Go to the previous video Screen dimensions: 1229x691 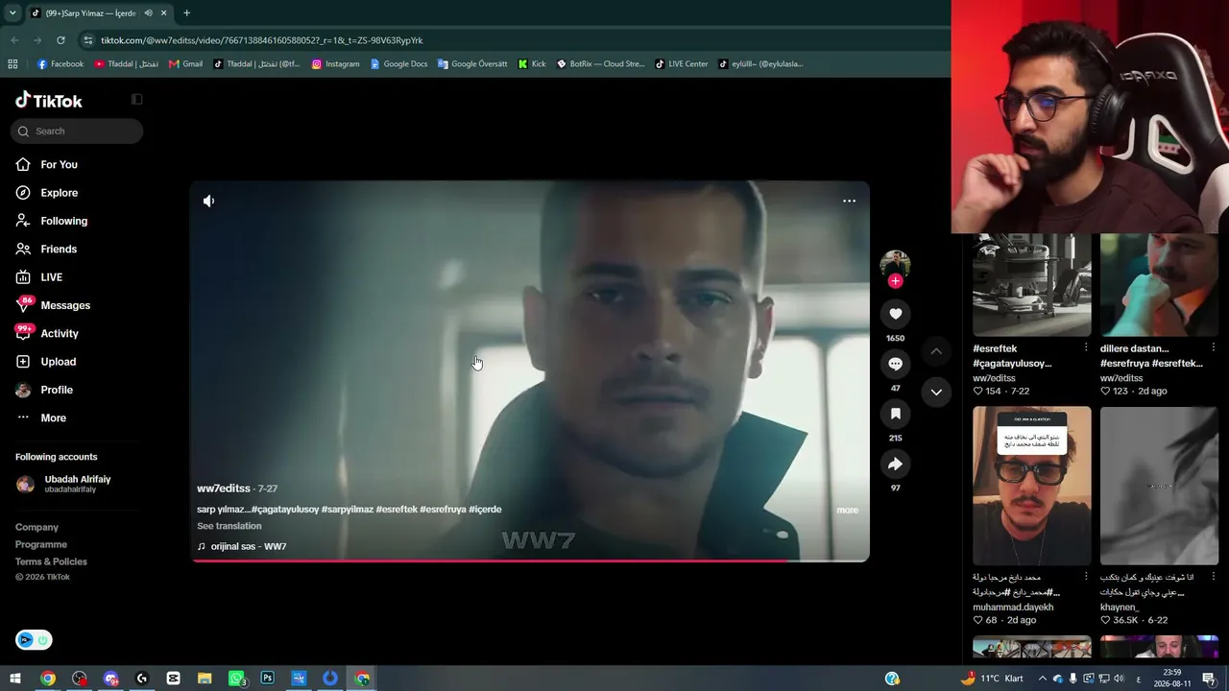click(x=936, y=351)
